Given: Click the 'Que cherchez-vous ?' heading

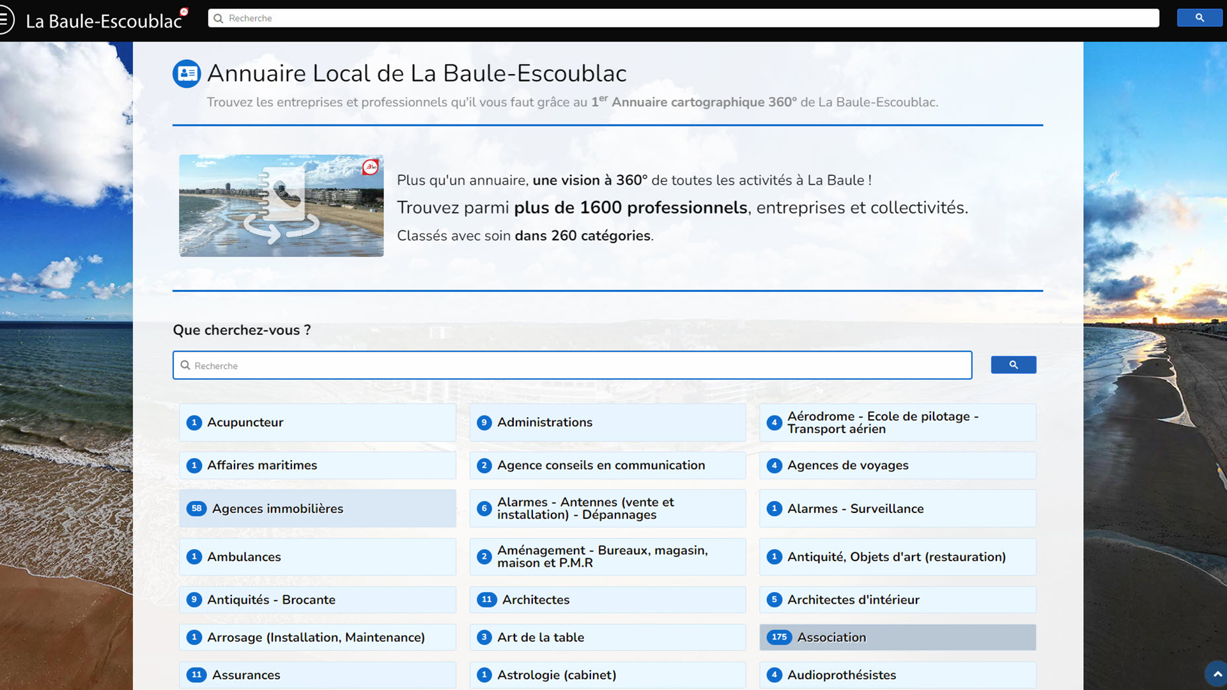Looking at the screenshot, I should [x=242, y=330].
